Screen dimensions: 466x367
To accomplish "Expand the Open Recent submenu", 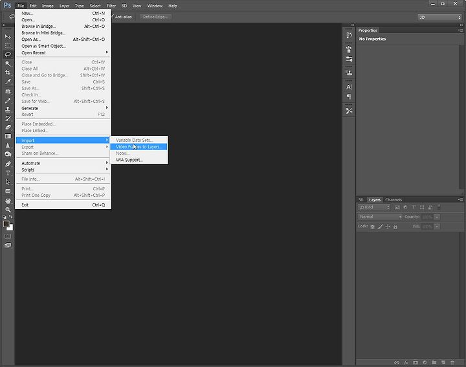I will pyautogui.click(x=63, y=52).
